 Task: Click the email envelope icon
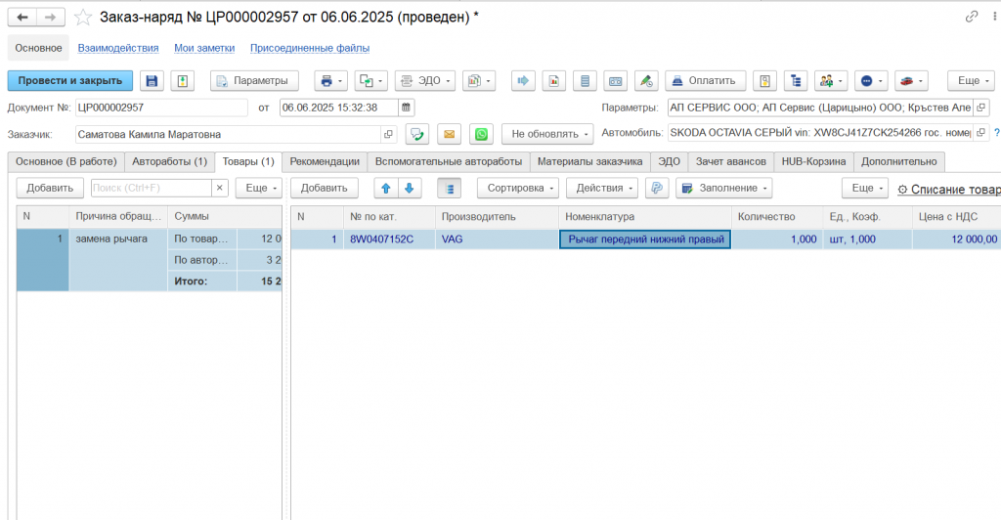pyautogui.click(x=449, y=134)
